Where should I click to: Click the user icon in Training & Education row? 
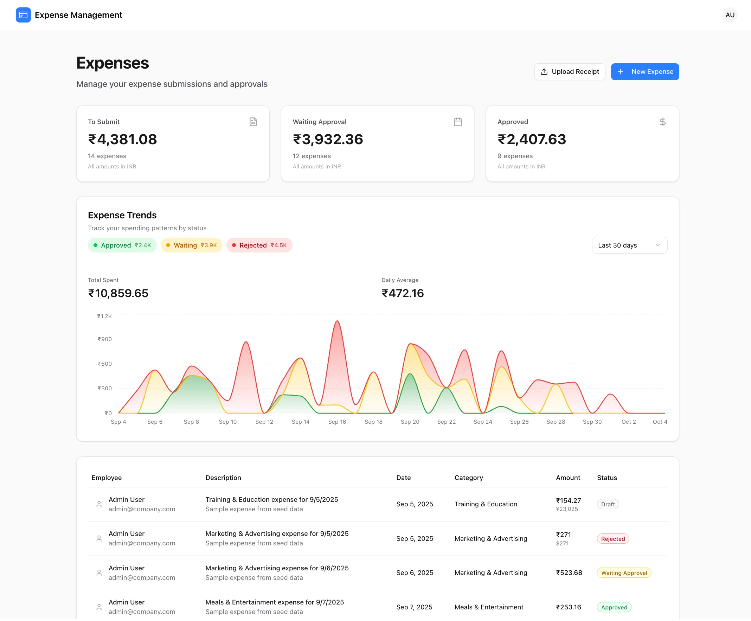point(99,504)
